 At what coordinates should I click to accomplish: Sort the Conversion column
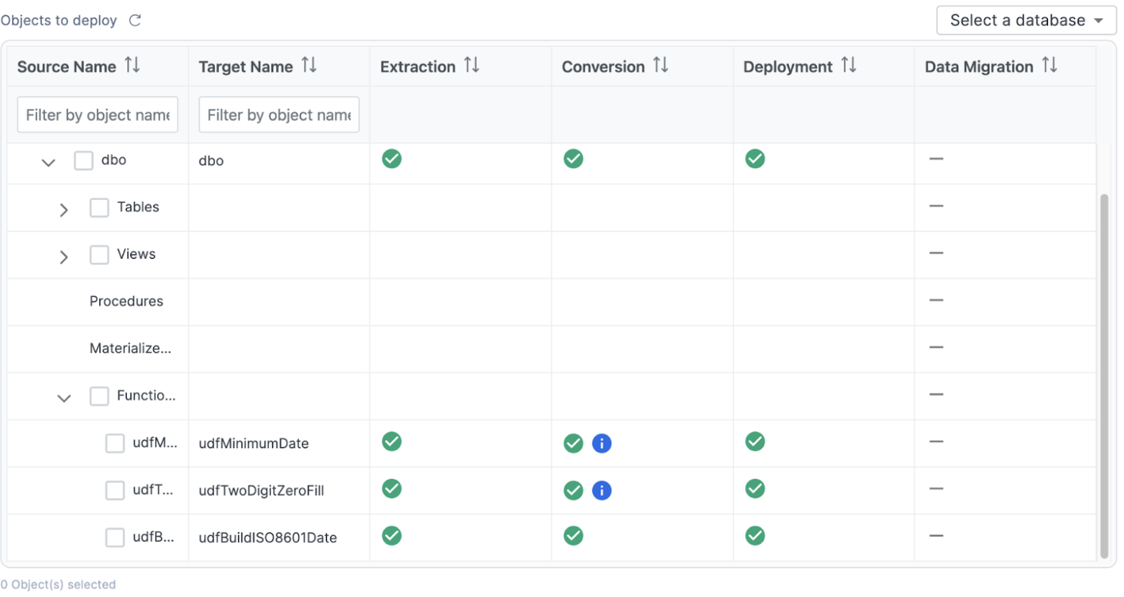tap(661, 66)
